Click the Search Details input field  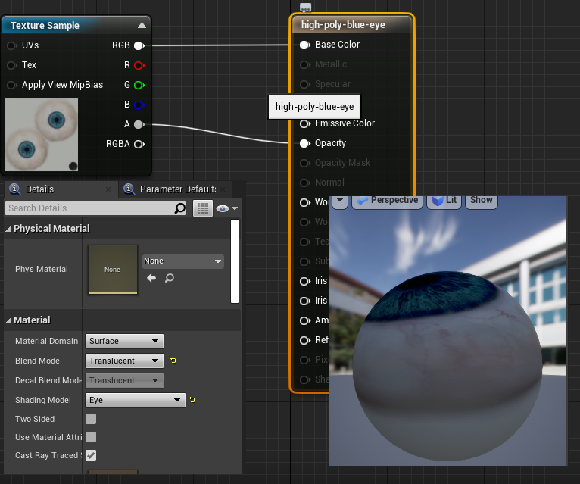point(91,208)
